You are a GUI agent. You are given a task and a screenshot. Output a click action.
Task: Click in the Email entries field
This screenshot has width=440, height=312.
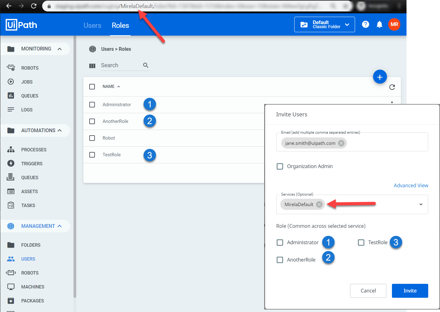(x=352, y=142)
